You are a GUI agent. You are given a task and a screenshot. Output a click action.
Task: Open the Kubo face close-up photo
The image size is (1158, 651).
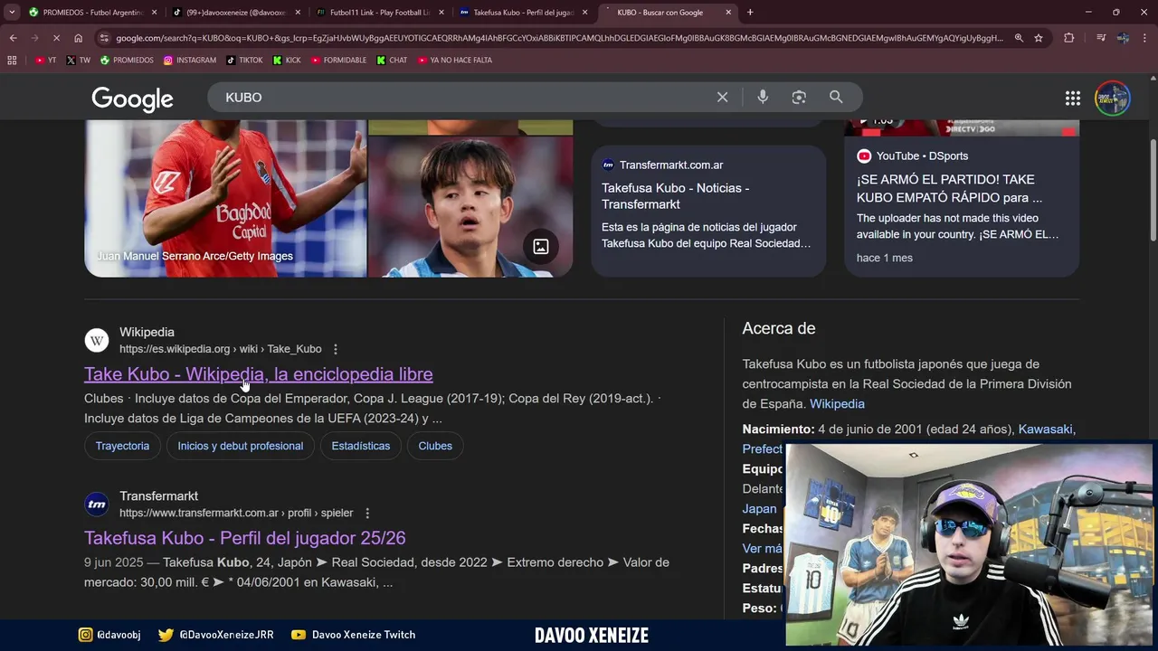pos(470,207)
